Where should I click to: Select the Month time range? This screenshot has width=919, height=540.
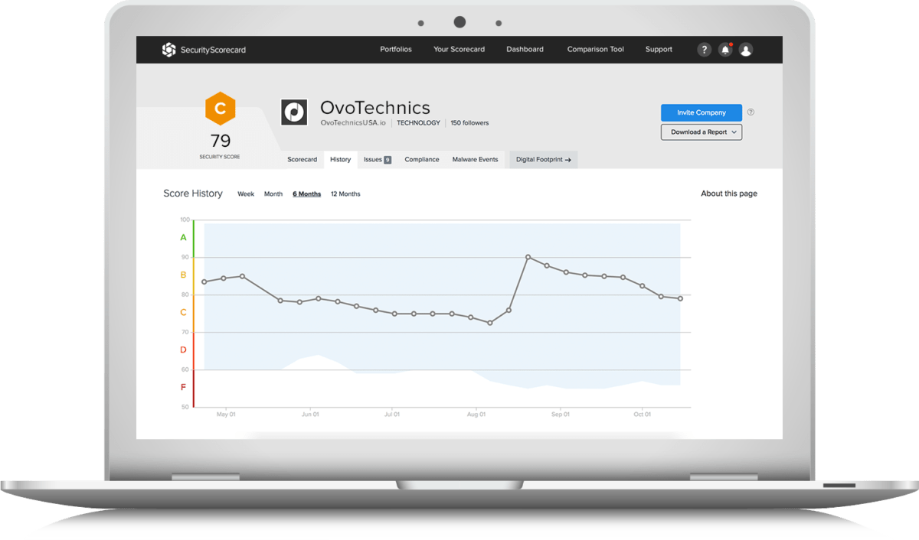point(273,194)
